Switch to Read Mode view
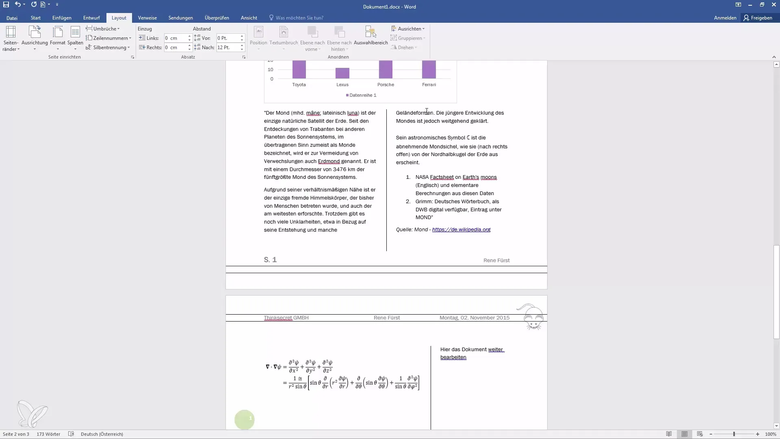The image size is (780, 439). point(669,434)
